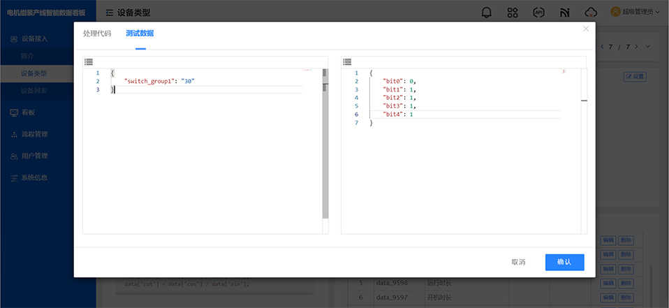Screen dimensions: 669x308
Task: Click the 取消 cancel button
Action: [518, 262]
